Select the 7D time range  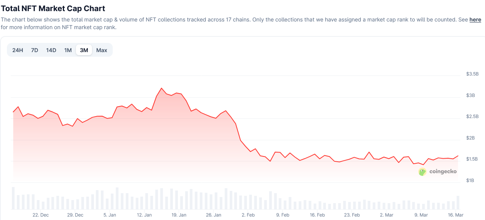coord(35,50)
